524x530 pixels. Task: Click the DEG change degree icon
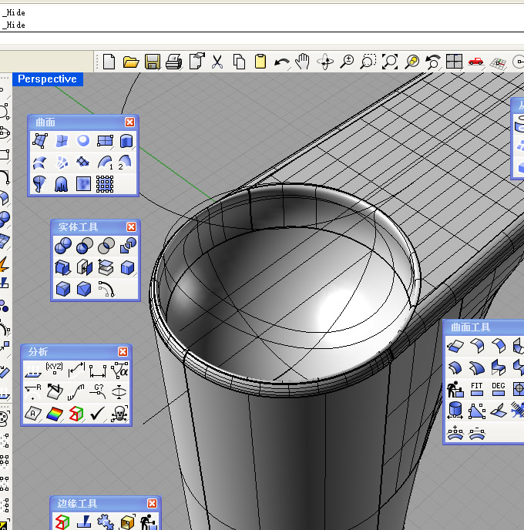(x=499, y=389)
